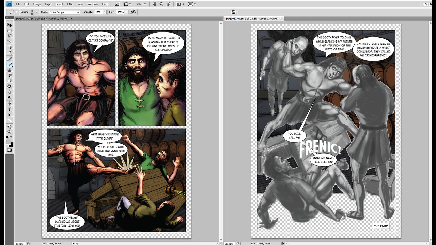The width and height of the screenshot is (436, 245).
Task: Select the Brush tool in toolbox
Action: [10, 64]
